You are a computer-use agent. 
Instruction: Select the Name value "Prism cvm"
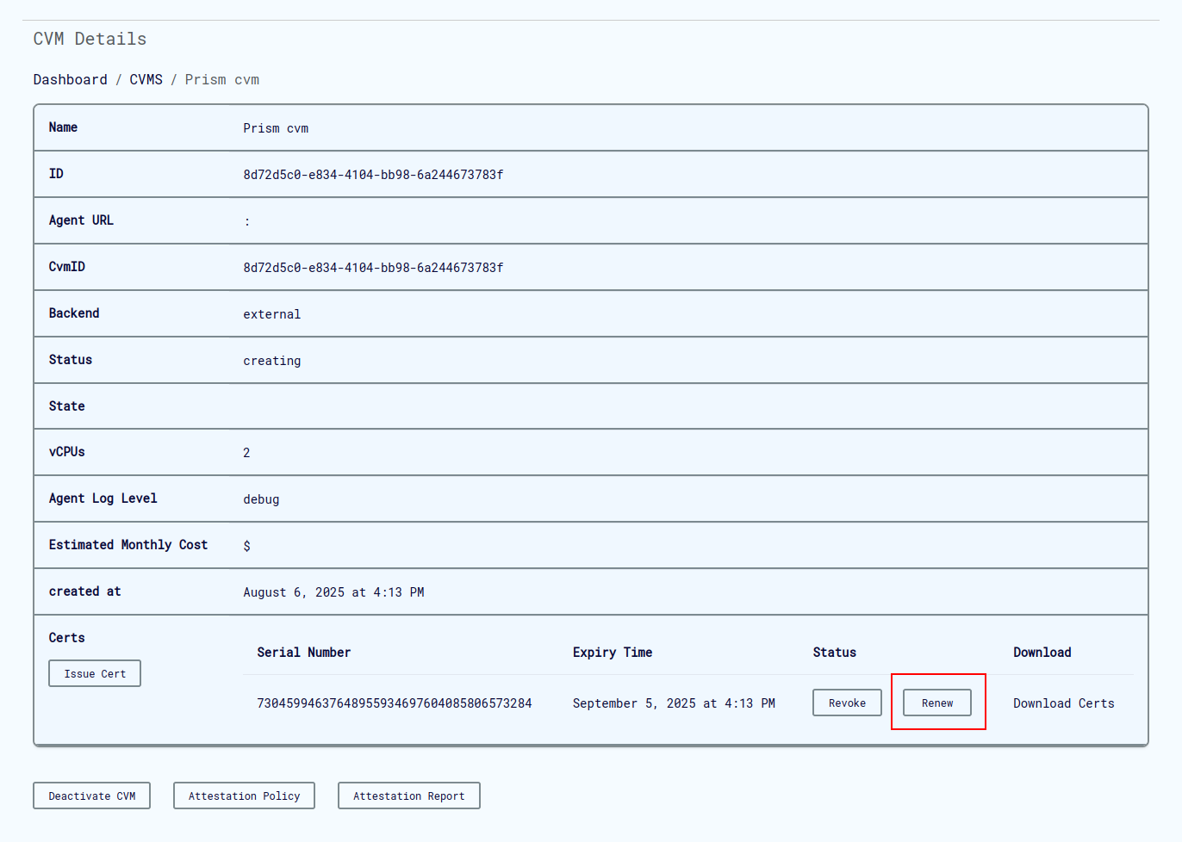tap(276, 128)
